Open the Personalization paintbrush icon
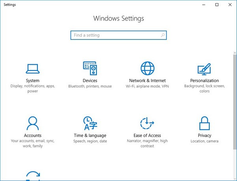 (204, 69)
